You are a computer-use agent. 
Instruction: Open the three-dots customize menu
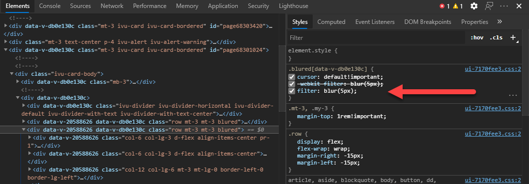coord(504,6)
